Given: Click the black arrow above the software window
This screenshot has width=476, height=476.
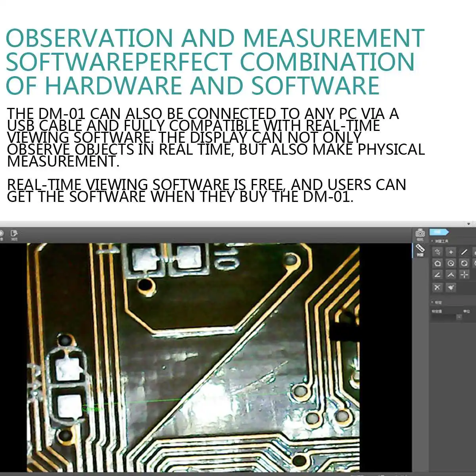Looking at the screenshot, I should (469, 224).
